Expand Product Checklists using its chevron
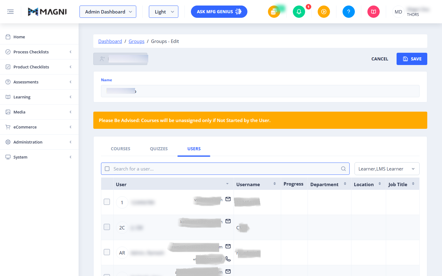This screenshot has width=442, height=276. [x=71, y=67]
